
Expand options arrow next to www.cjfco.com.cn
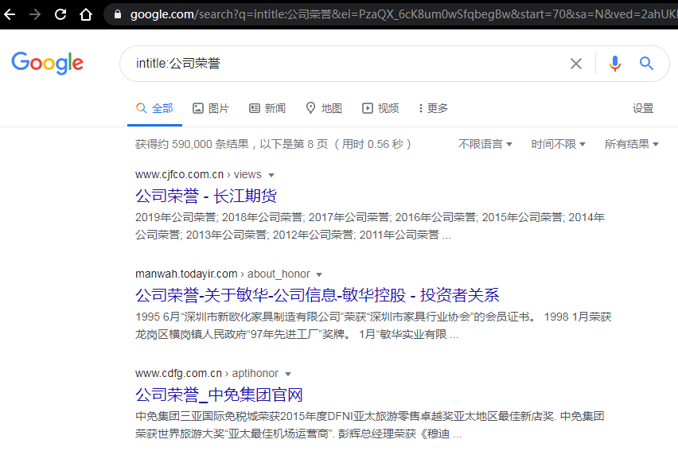(271, 175)
